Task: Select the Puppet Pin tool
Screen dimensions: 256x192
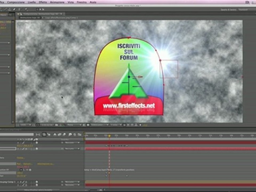Action: pos(26,10)
